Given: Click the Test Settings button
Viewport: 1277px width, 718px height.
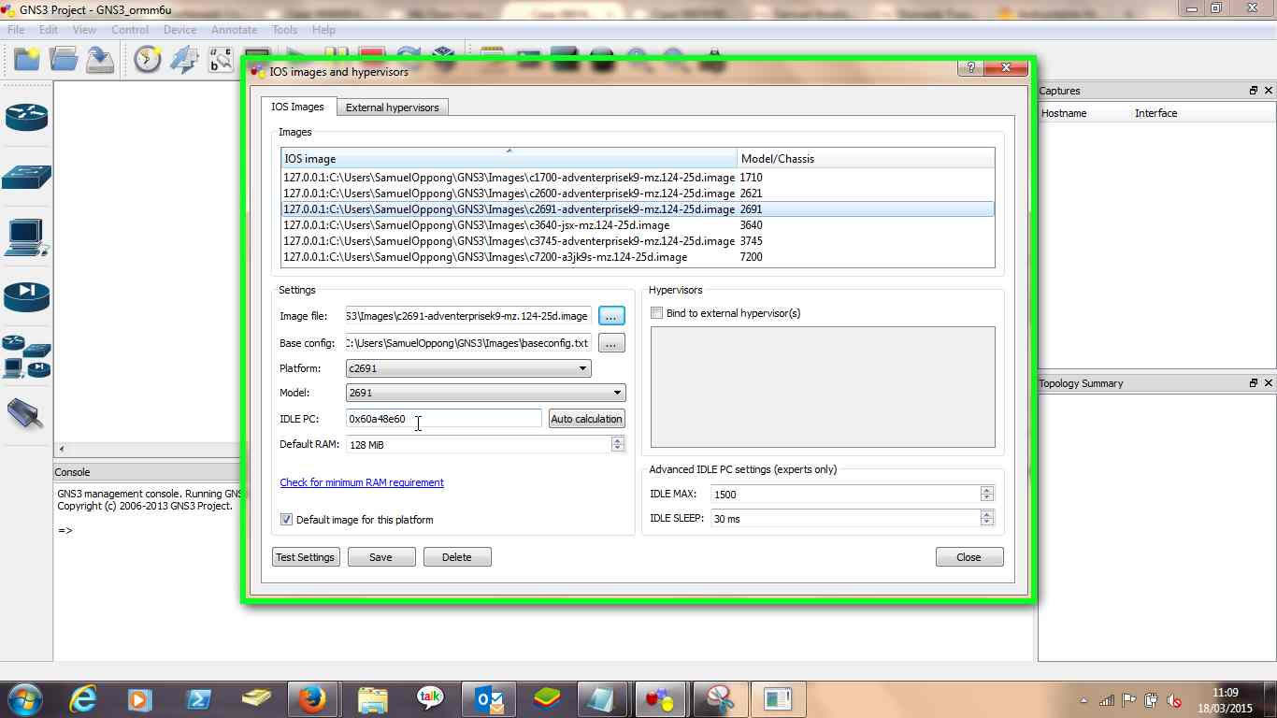Looking at the screenshot, I should [x=306, y=557].
